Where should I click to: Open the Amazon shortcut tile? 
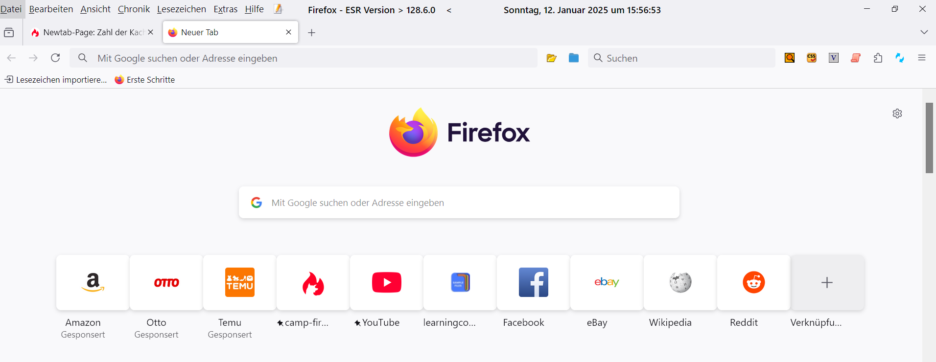click(x=93, y=282)
